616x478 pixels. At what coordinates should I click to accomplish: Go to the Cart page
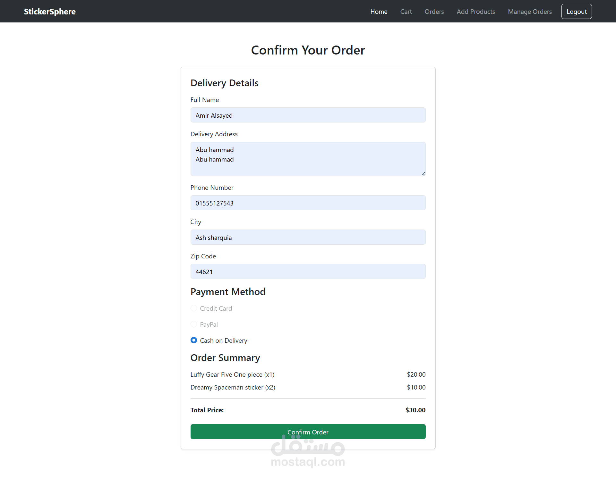(406, 12)
